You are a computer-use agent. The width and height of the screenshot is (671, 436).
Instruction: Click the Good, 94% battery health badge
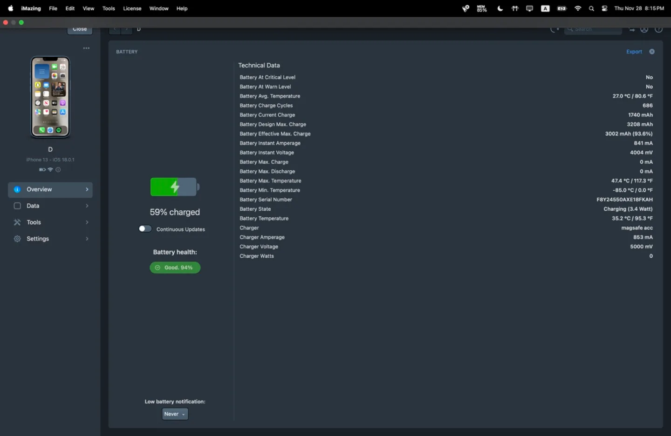(x=175, y=268)
